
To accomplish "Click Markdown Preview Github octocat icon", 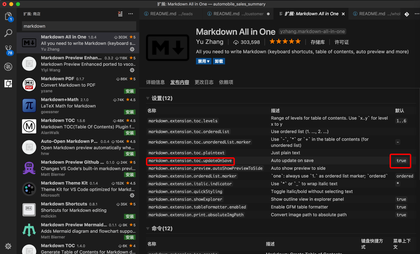I will (29, 168).
